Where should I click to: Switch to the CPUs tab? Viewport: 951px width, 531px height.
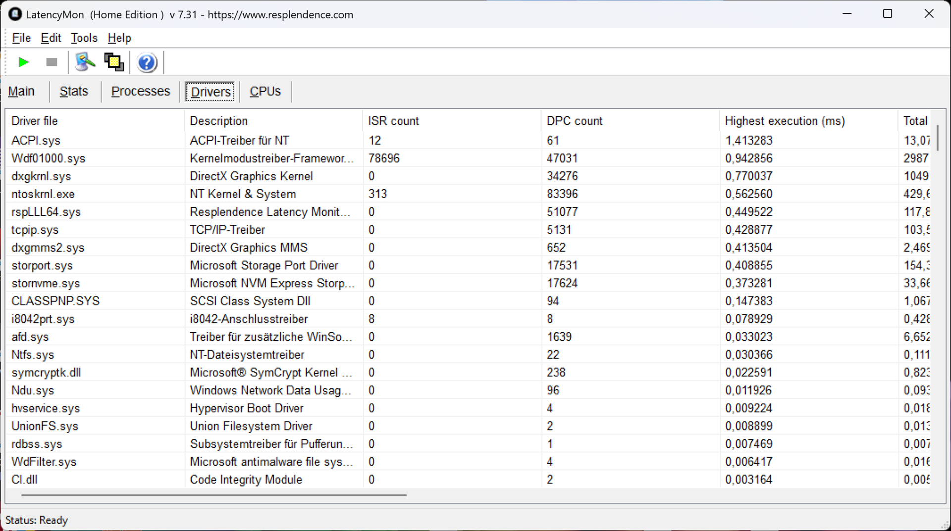pos(265,92)
